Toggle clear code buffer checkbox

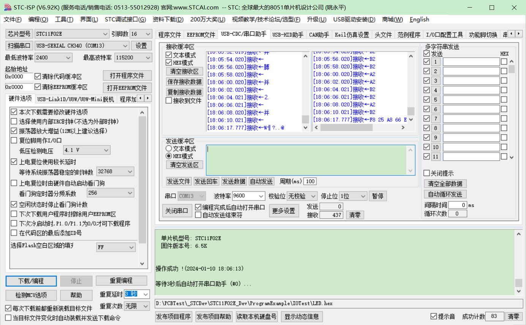pyautogui.click(x=38, y=76)
